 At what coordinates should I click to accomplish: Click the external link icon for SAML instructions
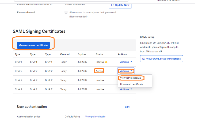pos(143,59)
